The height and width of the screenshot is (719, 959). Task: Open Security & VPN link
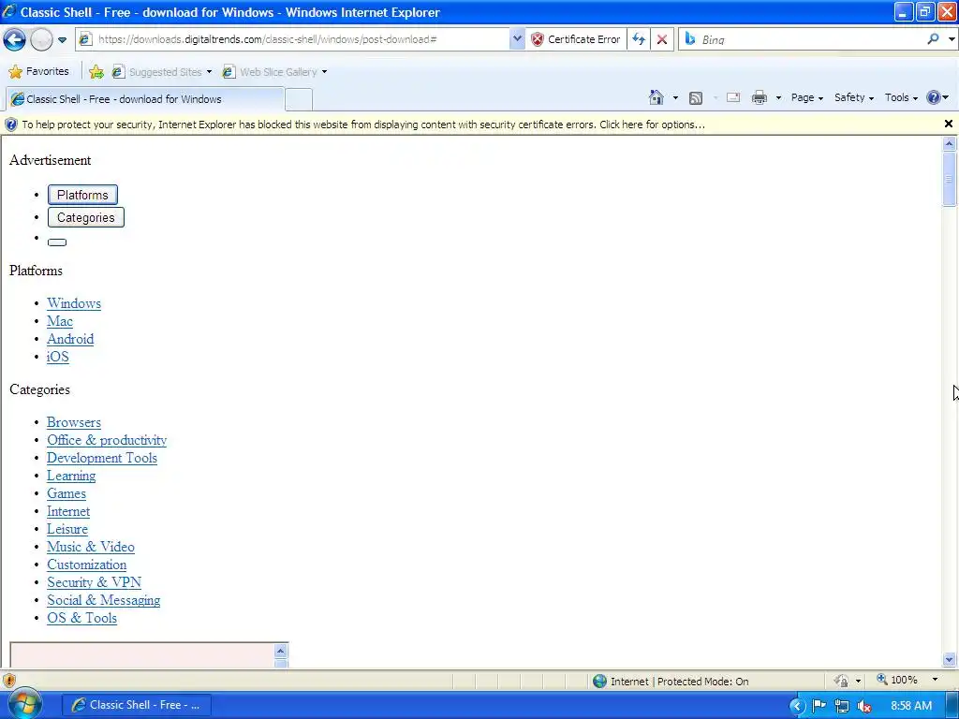pos(95,582)
